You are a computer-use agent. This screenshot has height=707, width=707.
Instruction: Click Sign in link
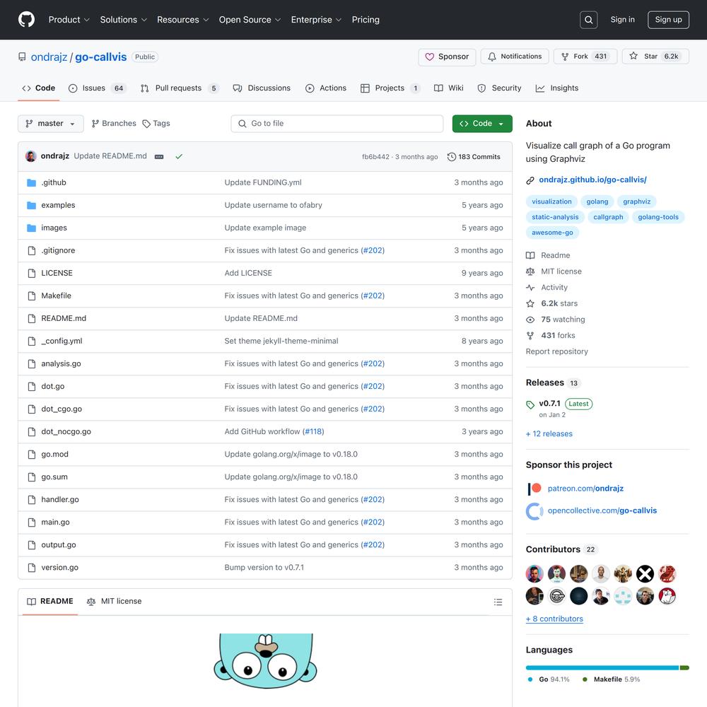(622, 20)
